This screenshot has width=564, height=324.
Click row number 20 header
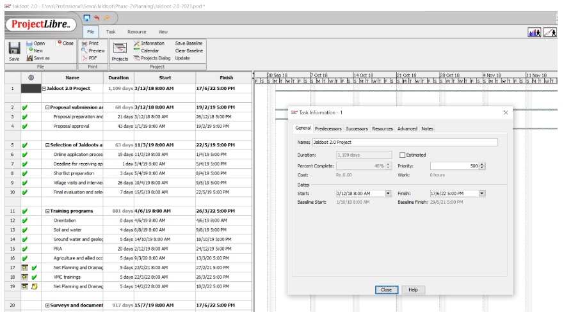(13, 305)
